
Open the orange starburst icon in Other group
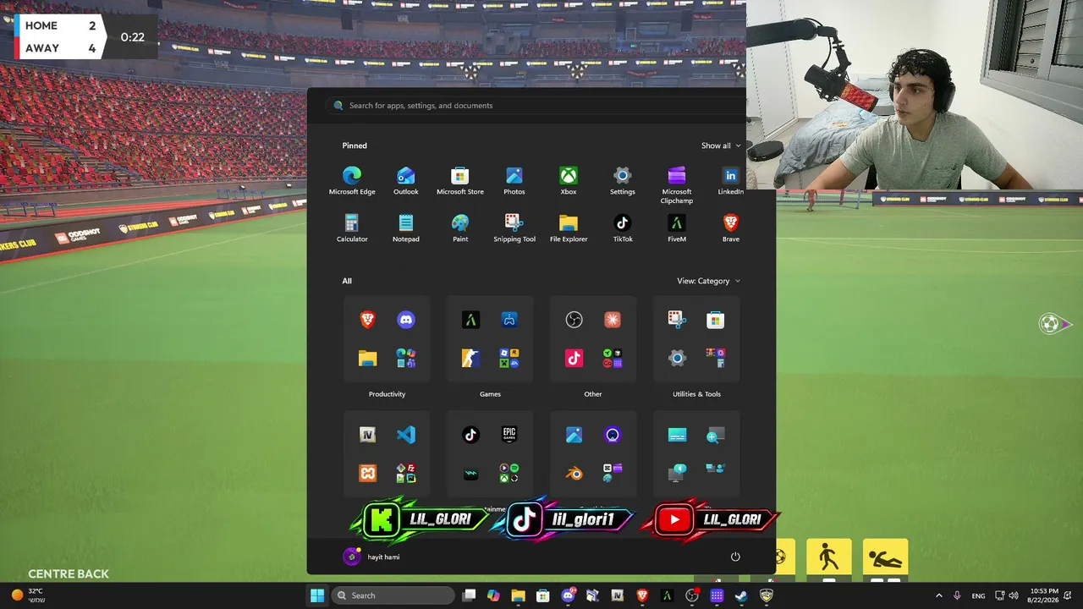[612, 320]
